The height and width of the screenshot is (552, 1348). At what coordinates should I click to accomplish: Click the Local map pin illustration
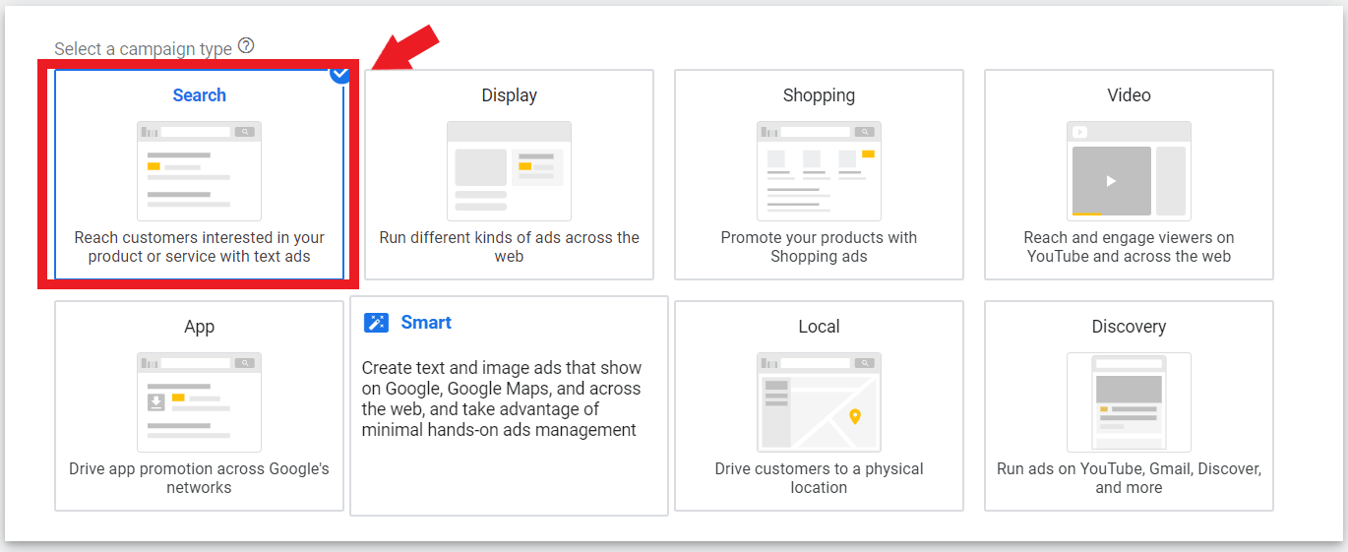[x=819, y=402]
